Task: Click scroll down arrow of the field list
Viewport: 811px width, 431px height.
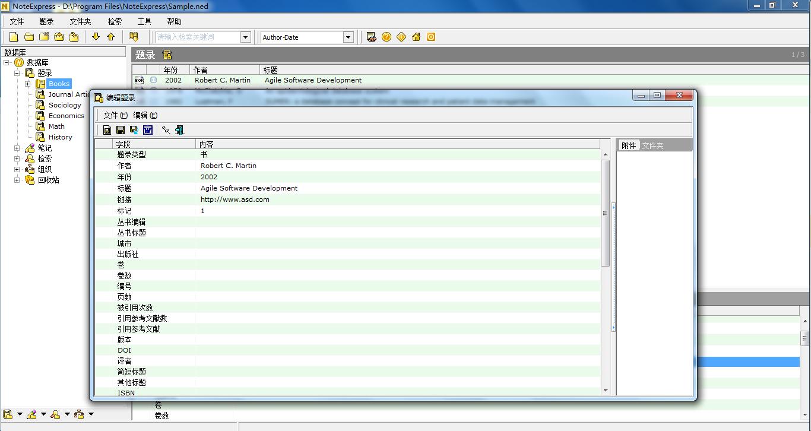Action: pyautogui.click(x=606, y=391)
